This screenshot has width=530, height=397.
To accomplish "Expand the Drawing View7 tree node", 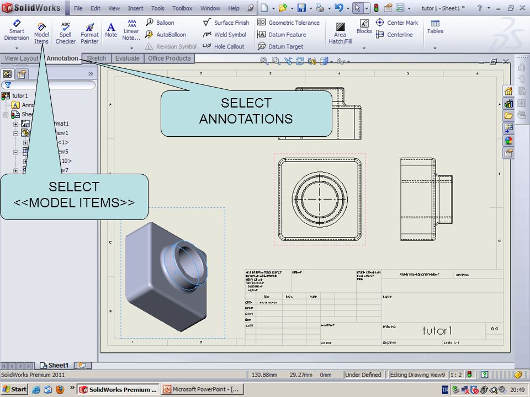I will tap(15, 170).
